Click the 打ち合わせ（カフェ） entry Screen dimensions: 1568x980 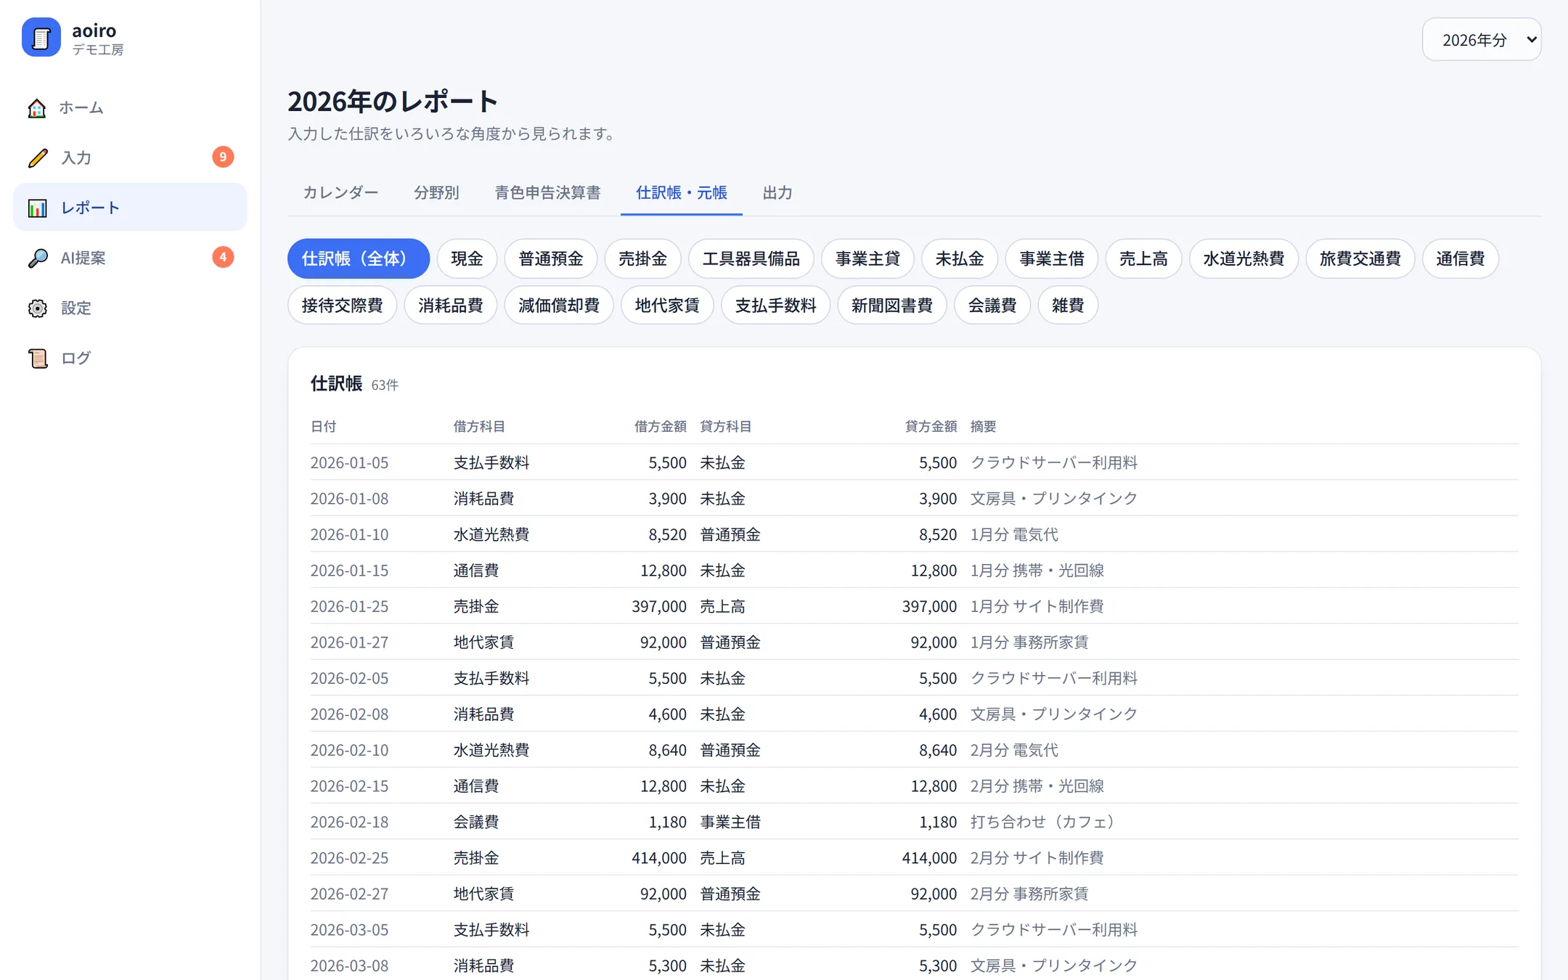coord(1044,822)
